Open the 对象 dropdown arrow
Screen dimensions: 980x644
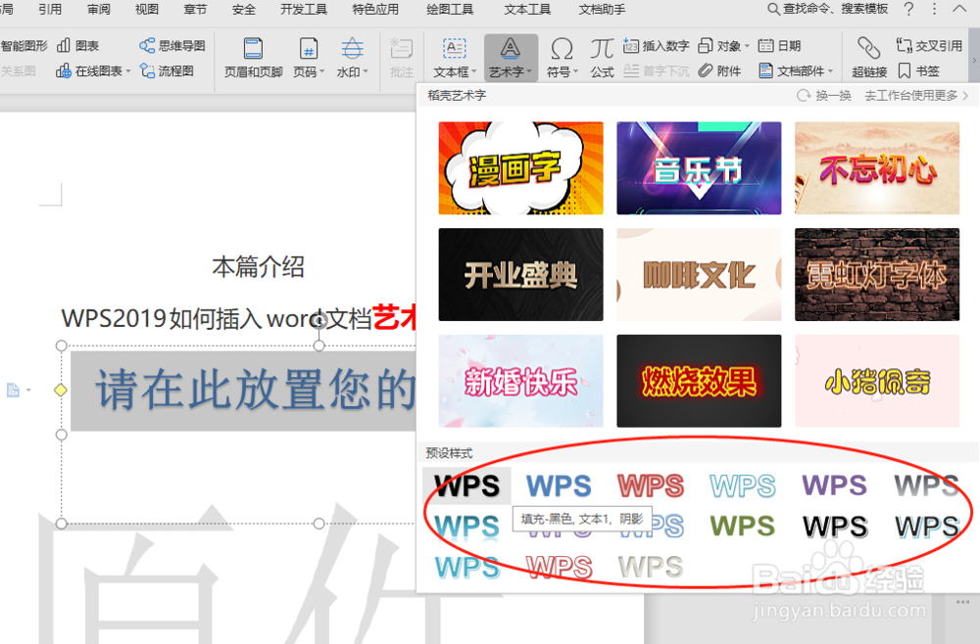747,46
